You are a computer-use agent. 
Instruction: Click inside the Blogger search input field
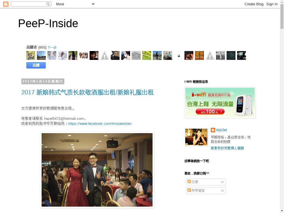tap(29, 4)
